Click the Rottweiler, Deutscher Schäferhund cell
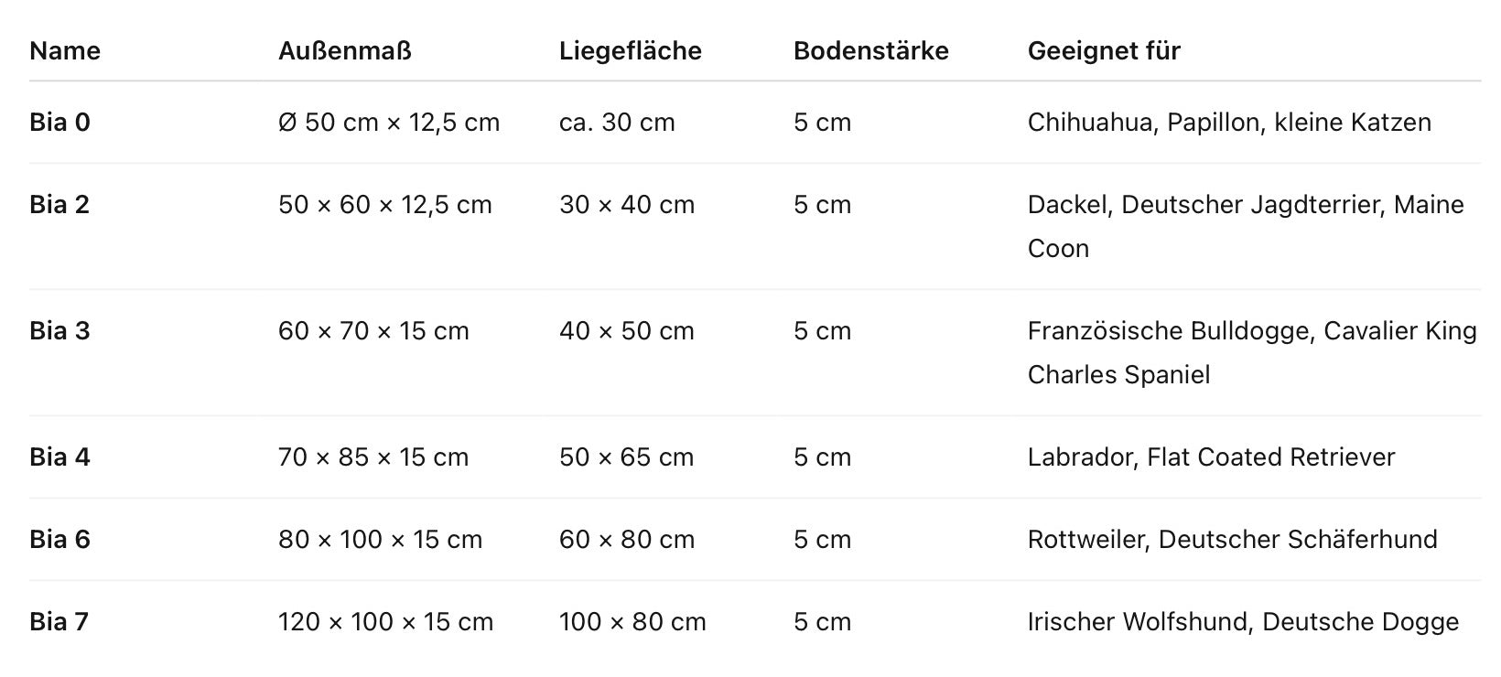 (x=1233, y=539)
